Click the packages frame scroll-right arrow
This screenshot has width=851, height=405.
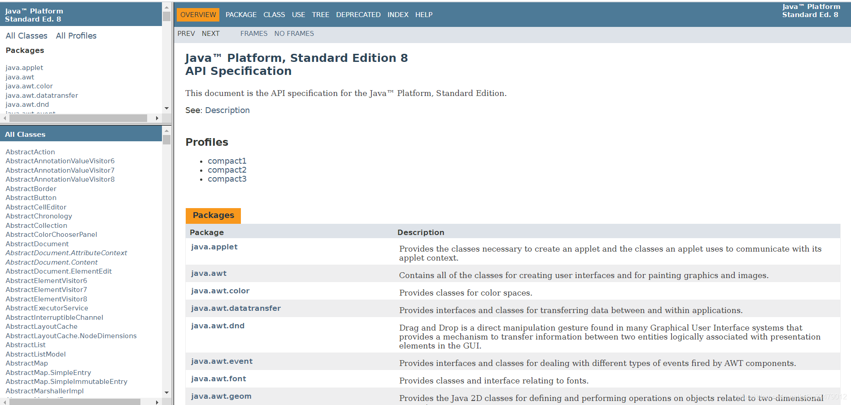point(157,118)
